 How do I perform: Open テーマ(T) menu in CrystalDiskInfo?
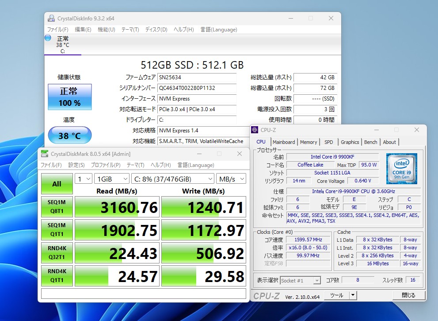[130, 29]
